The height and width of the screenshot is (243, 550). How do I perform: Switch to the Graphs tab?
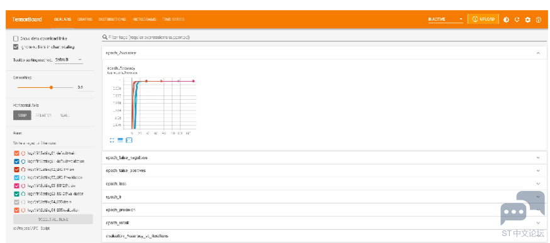(84, 19)
